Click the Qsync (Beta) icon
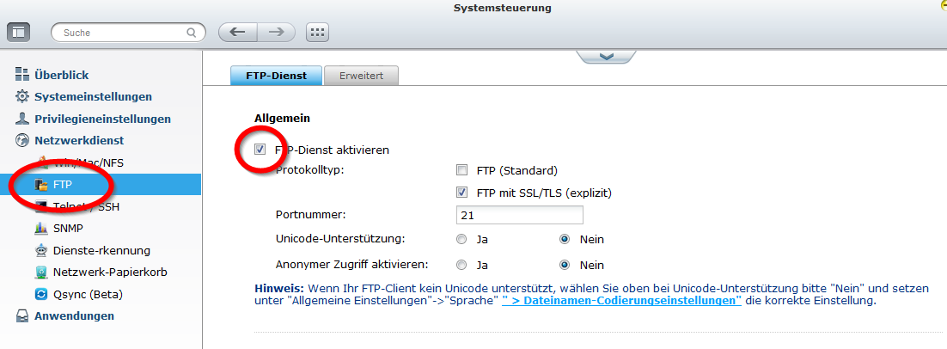The image size is (947, 349). coord(40,294)
